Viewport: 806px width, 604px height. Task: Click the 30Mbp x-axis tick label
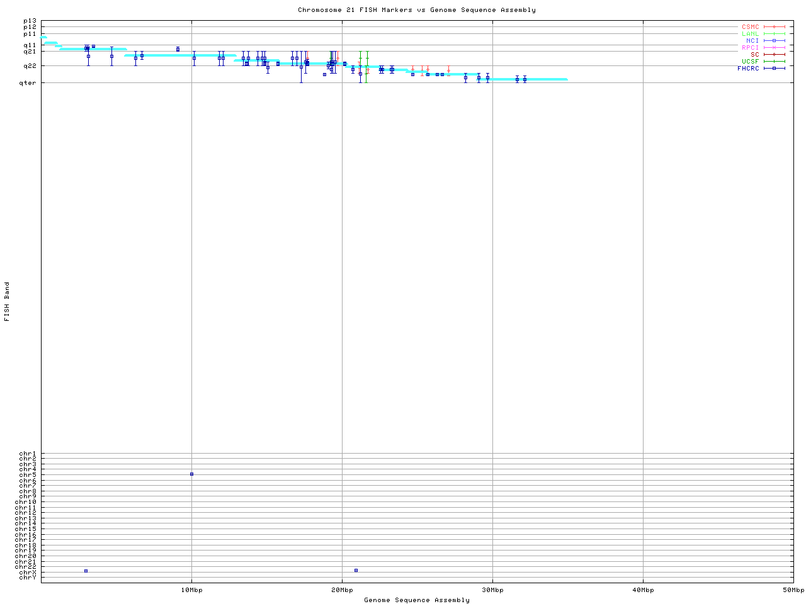492,590
